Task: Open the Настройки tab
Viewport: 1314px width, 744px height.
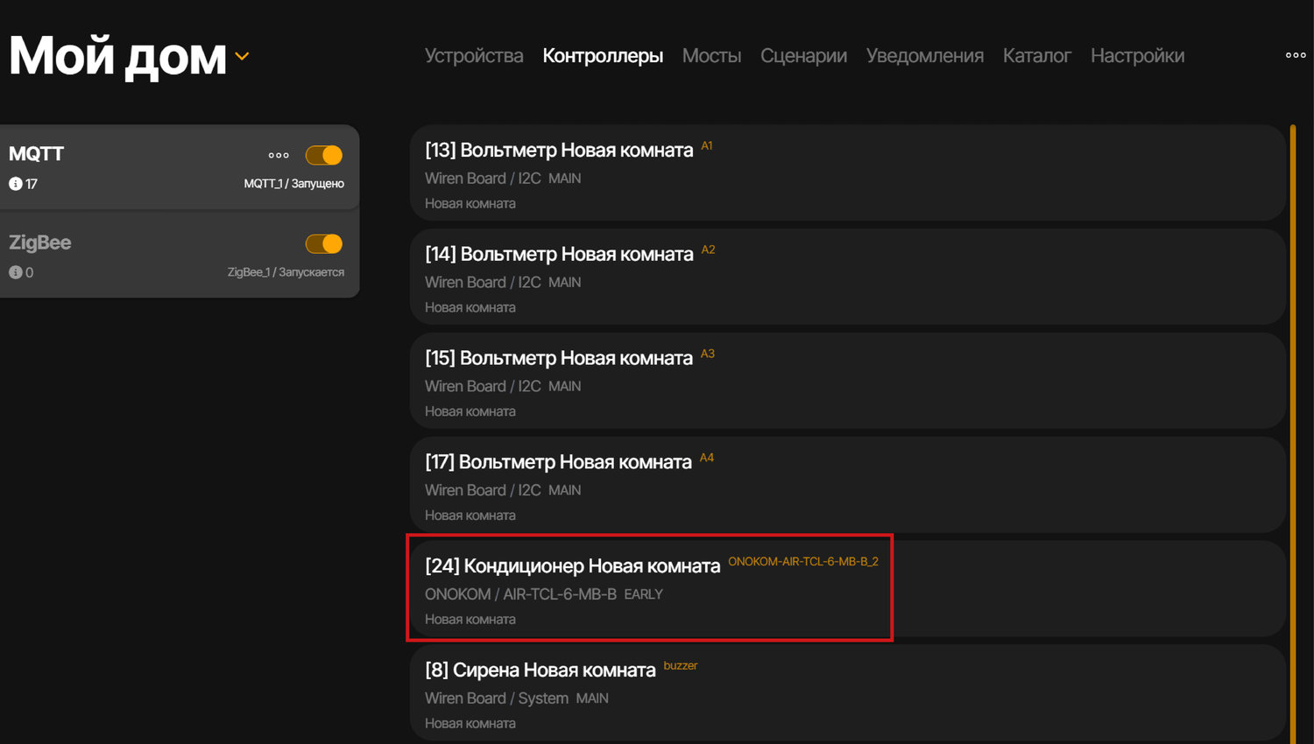Action: click(1137, 55)
